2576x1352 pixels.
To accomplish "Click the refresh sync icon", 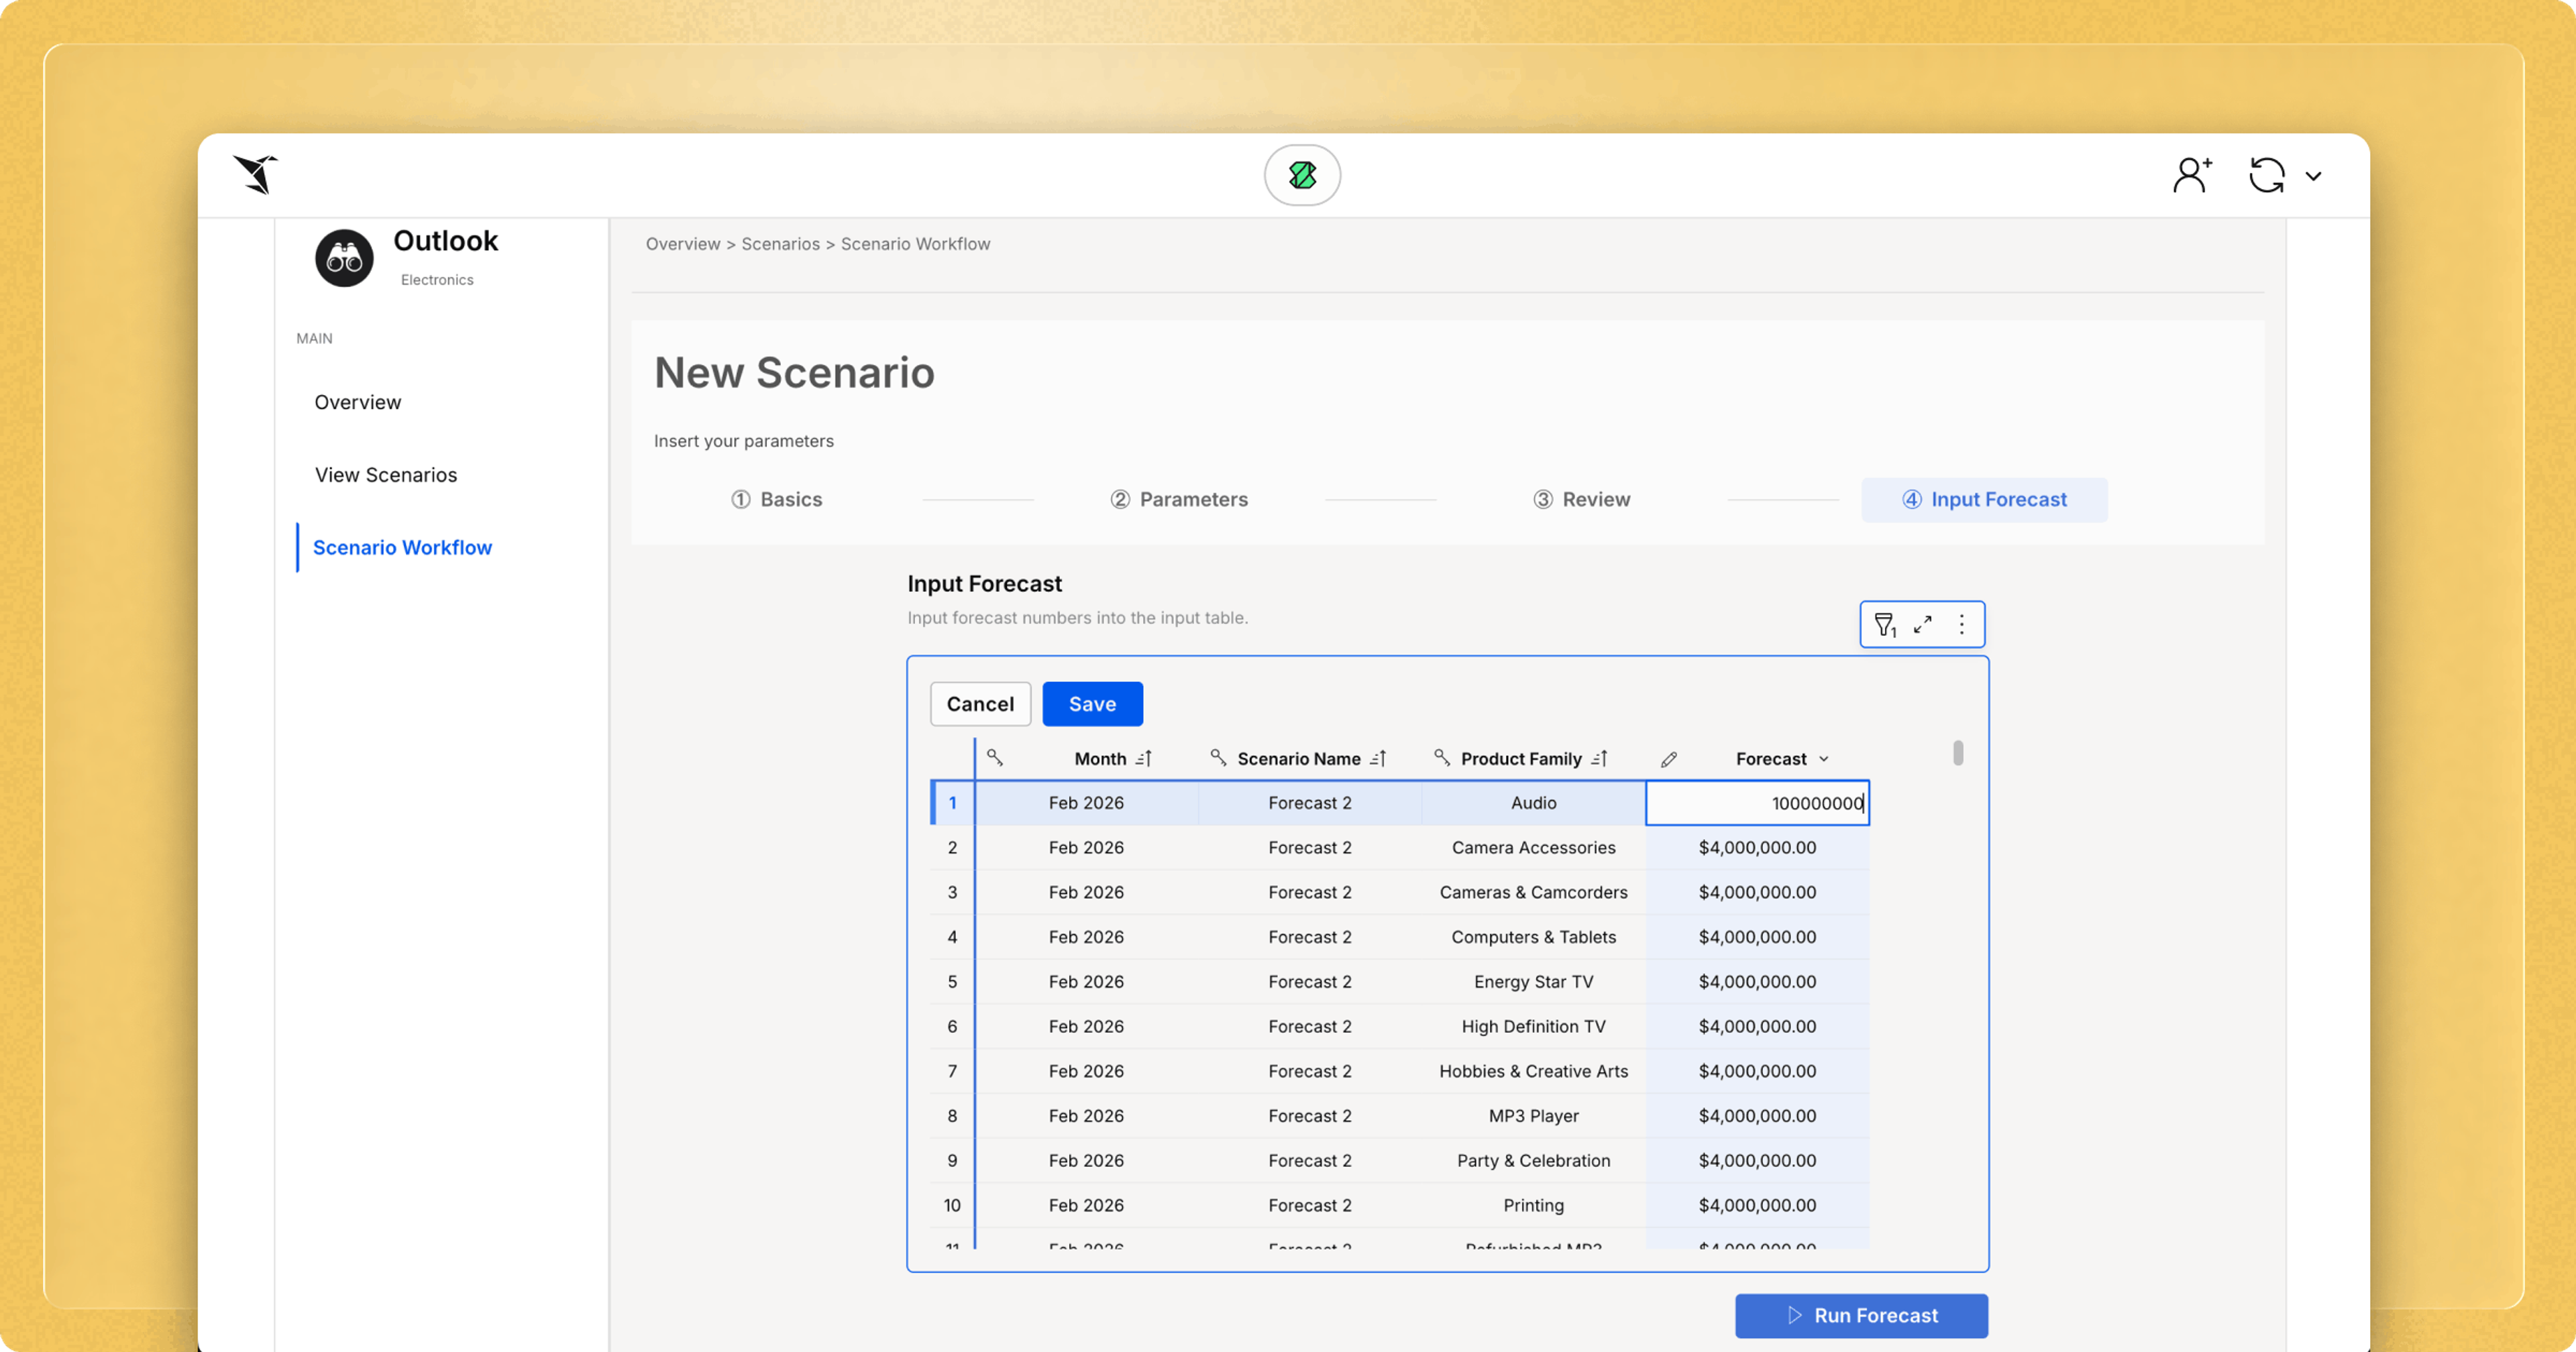I will click(x=2266, y=175).
